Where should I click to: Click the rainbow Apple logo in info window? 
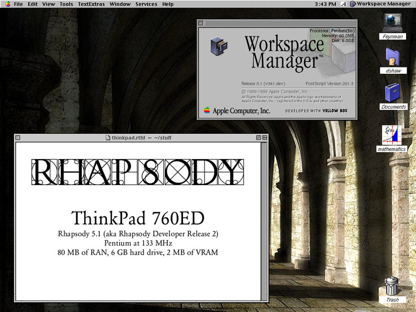[207, 110]
